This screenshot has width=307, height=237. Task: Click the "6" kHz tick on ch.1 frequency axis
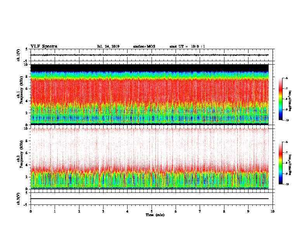point(27,89)
